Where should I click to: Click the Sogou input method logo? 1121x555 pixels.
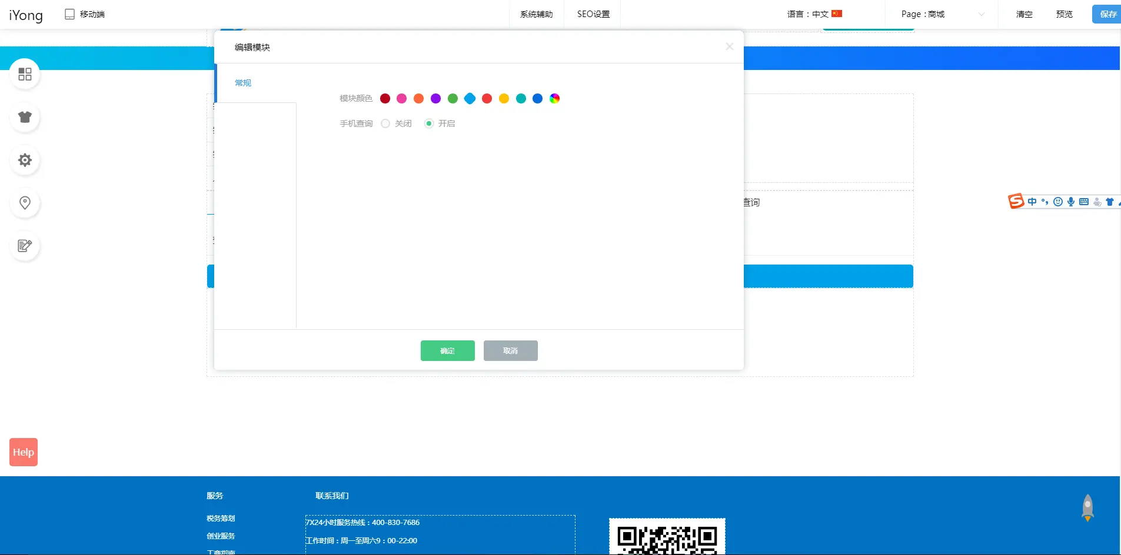point(1016,202)
